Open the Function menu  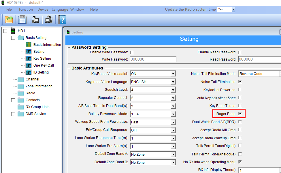point(26,10)
